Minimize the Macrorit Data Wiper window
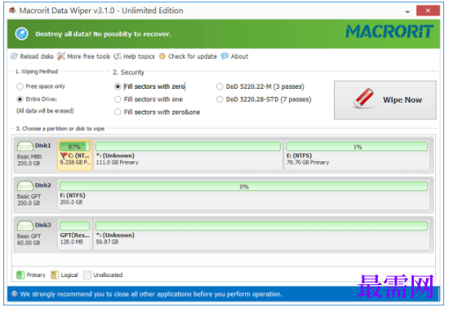The image size is (449, 312). [407, 11]
